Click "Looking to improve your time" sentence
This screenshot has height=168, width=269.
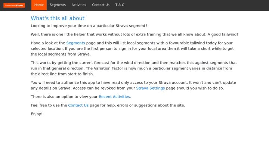click(89, 26)
